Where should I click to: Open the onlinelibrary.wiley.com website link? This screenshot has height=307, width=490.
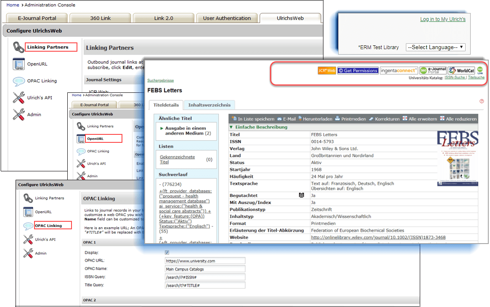(378, 237)
